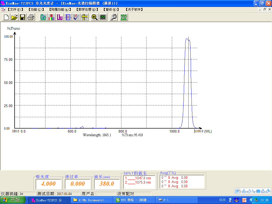Click the %Trans:95.418 readout

pos(132,135)
